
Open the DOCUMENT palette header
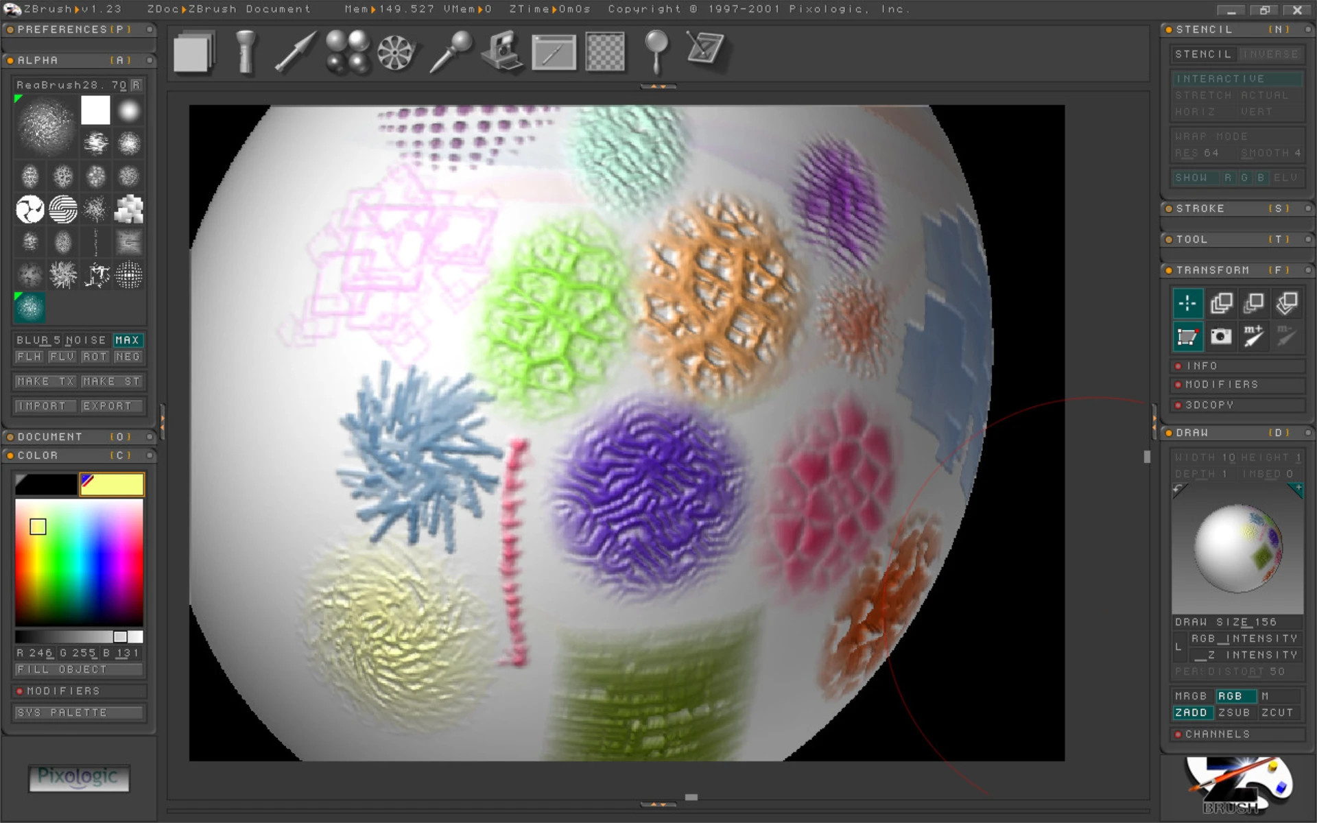(49, 437)
